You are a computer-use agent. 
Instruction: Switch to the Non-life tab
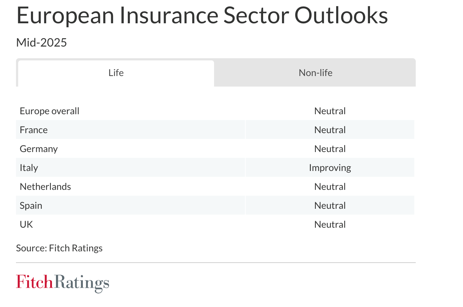tap(315, 73)
